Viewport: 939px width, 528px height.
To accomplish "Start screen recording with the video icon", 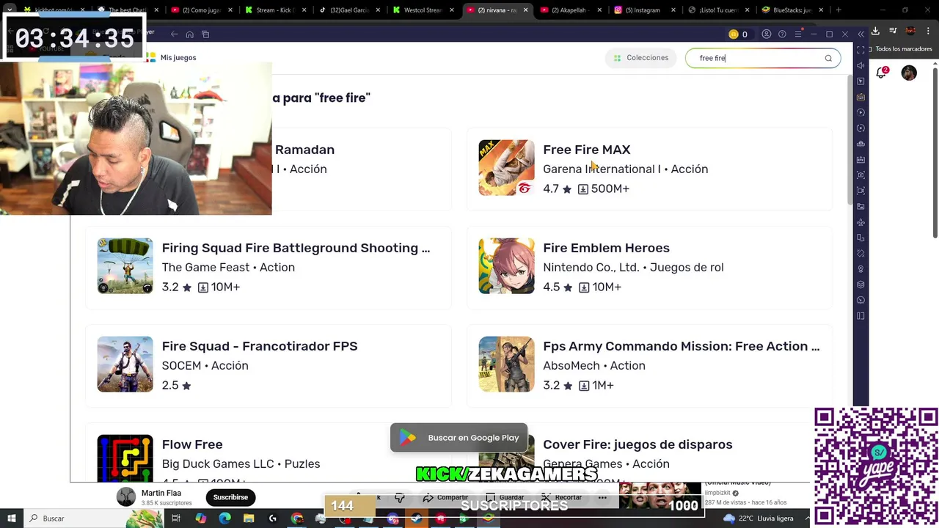I will tap(861, 191).
